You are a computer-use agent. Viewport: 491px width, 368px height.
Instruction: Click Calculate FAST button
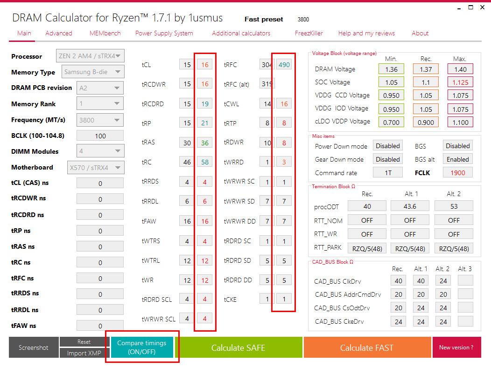click(x=367, y=348)
